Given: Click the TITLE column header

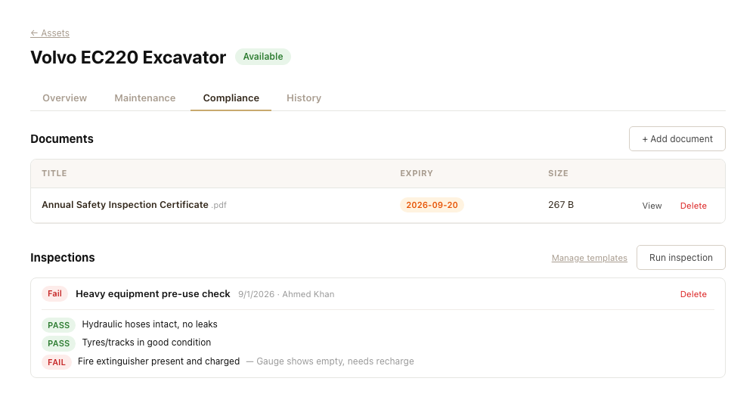Looking at the screenshot, I should tap(54, 173).
